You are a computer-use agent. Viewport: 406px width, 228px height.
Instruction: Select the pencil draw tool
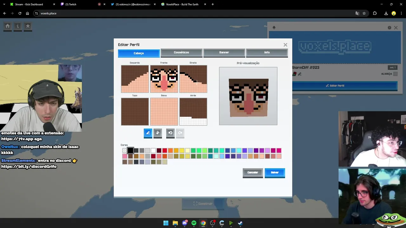148,133
